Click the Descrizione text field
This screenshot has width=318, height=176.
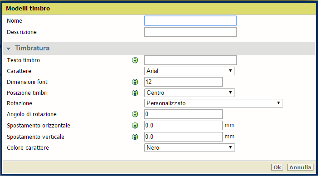pyautogui.click(x=191, y=32)
